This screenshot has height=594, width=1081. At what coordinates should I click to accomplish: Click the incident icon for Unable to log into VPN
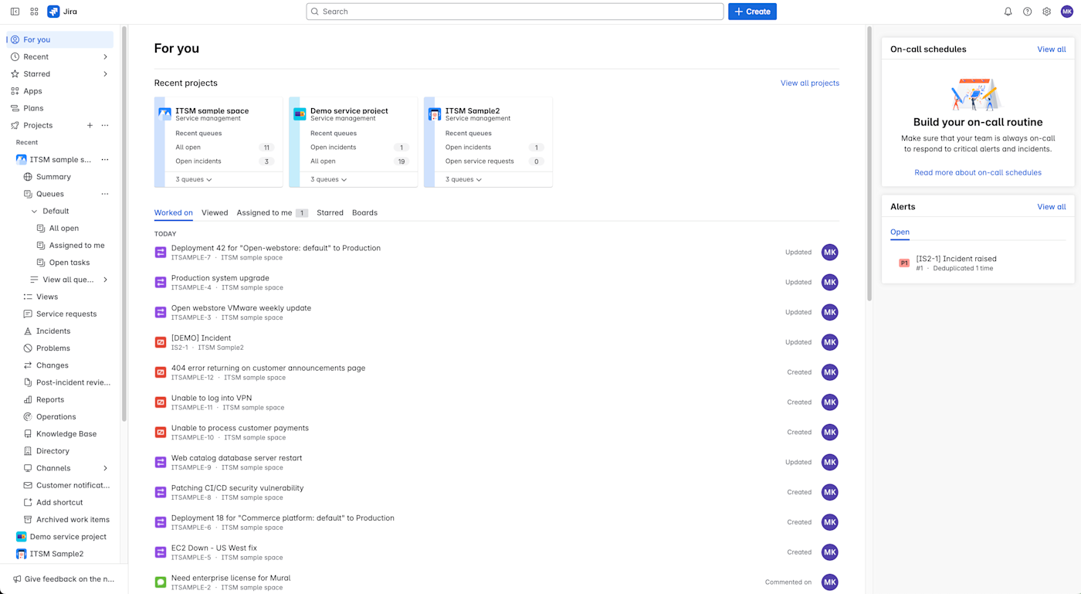pyautogui.click(x=161, y=402)
